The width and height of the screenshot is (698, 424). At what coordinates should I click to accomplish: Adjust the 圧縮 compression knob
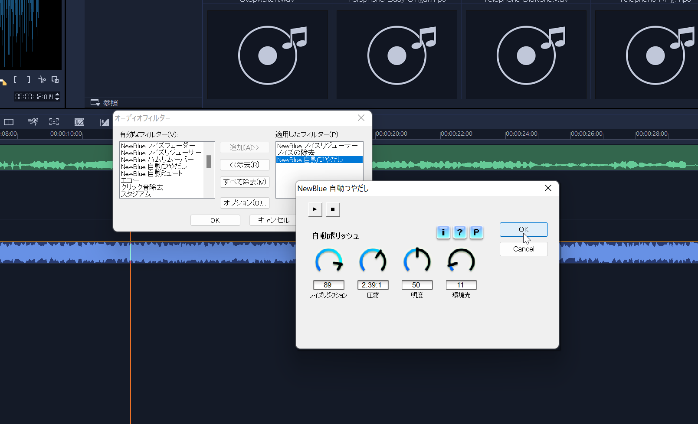373,261
